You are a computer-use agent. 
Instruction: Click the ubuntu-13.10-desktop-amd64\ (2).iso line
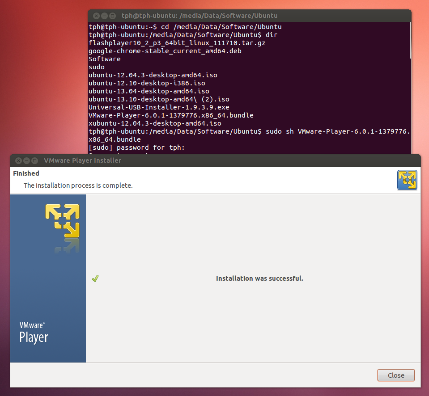click(159, 99)
